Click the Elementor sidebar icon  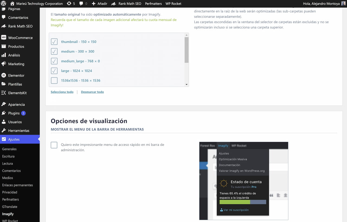click(x=4, y=75)
